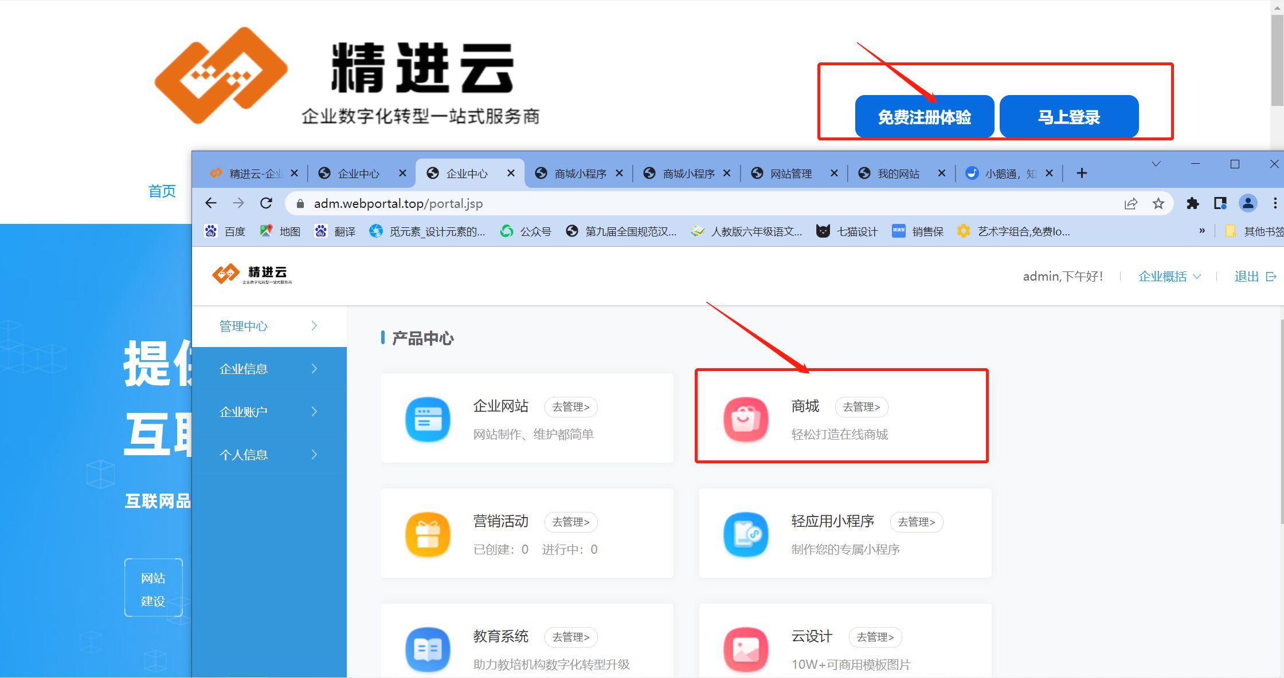
Task: Click the browser extensions puzzle icon
Action: 1193,203
